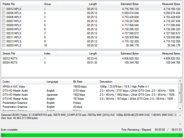
Task: Select Presentation Graphics 43 kbps row
Action: [x=90, y=107]
